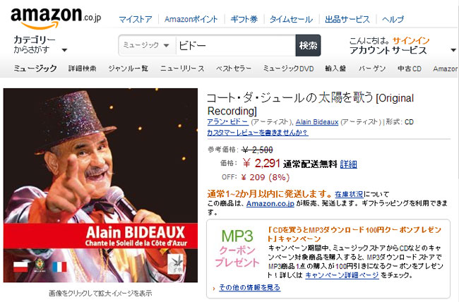Image resolution: width=459 pixels, height=302 pixels.
Task: Open the ニューリリース tab
Action: click(182, 68)
